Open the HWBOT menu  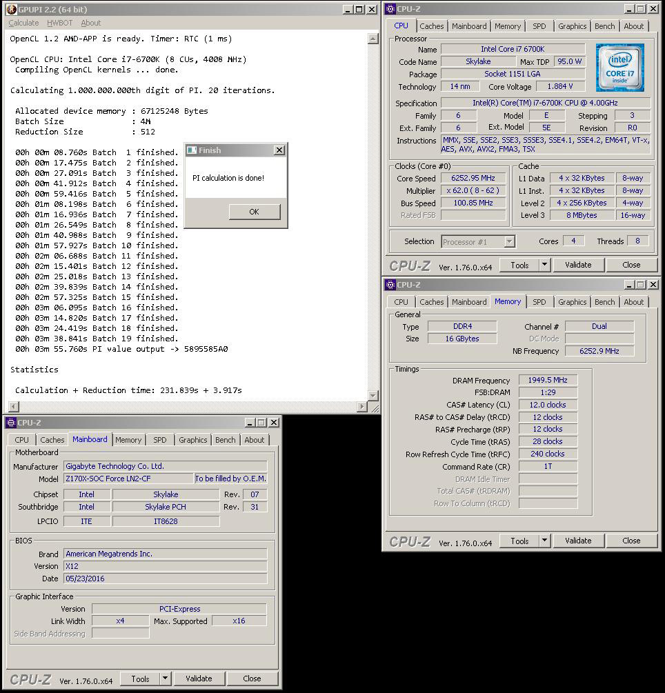coord(61,23)
